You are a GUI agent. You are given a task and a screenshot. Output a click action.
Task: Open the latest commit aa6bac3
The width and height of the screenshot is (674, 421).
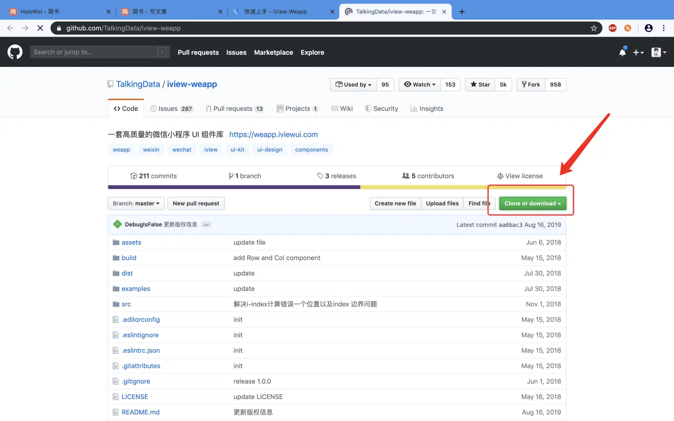pos(510,225)
